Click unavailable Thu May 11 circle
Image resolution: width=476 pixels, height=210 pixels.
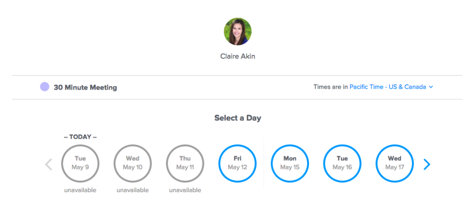[x=185, y=163]
